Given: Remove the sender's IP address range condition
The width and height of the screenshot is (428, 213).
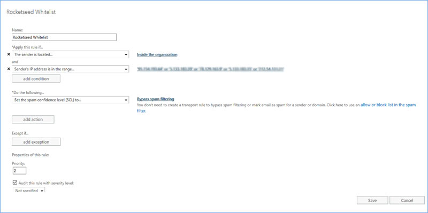Looking at the screenshot, I should (x=9, y=69).
